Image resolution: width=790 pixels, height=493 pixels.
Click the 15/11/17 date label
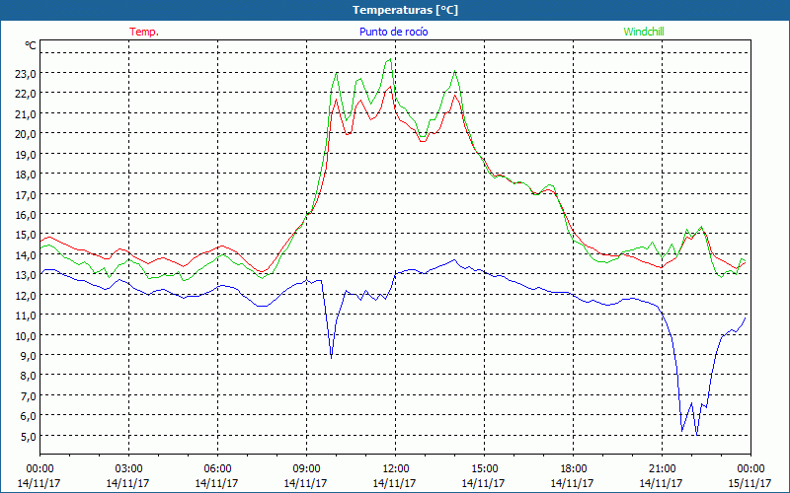pyautogui.click(x=750, y=483)
